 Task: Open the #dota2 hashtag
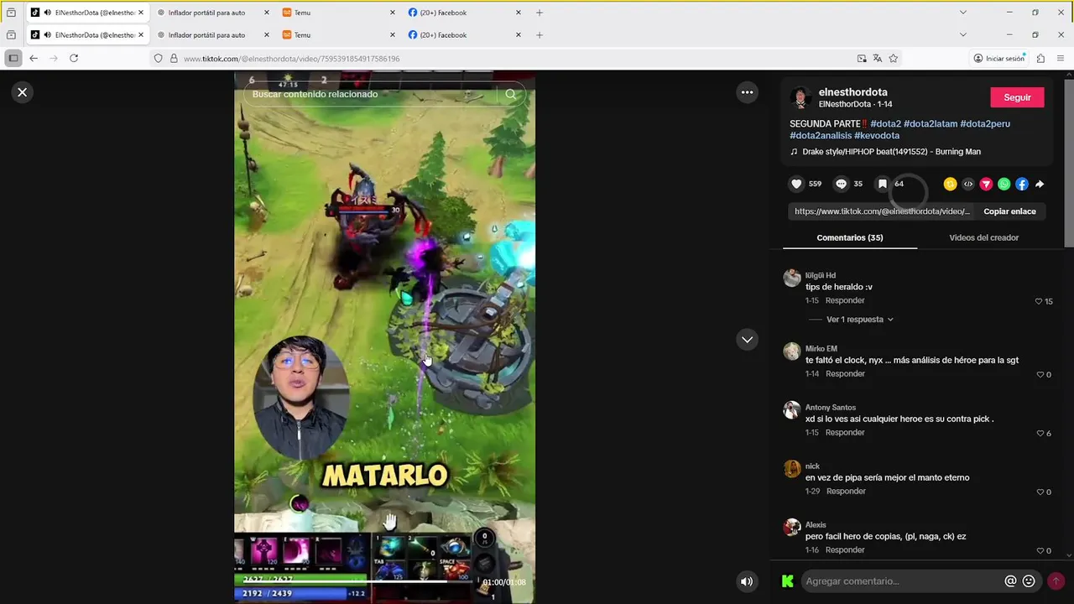(x=885, y=123)
